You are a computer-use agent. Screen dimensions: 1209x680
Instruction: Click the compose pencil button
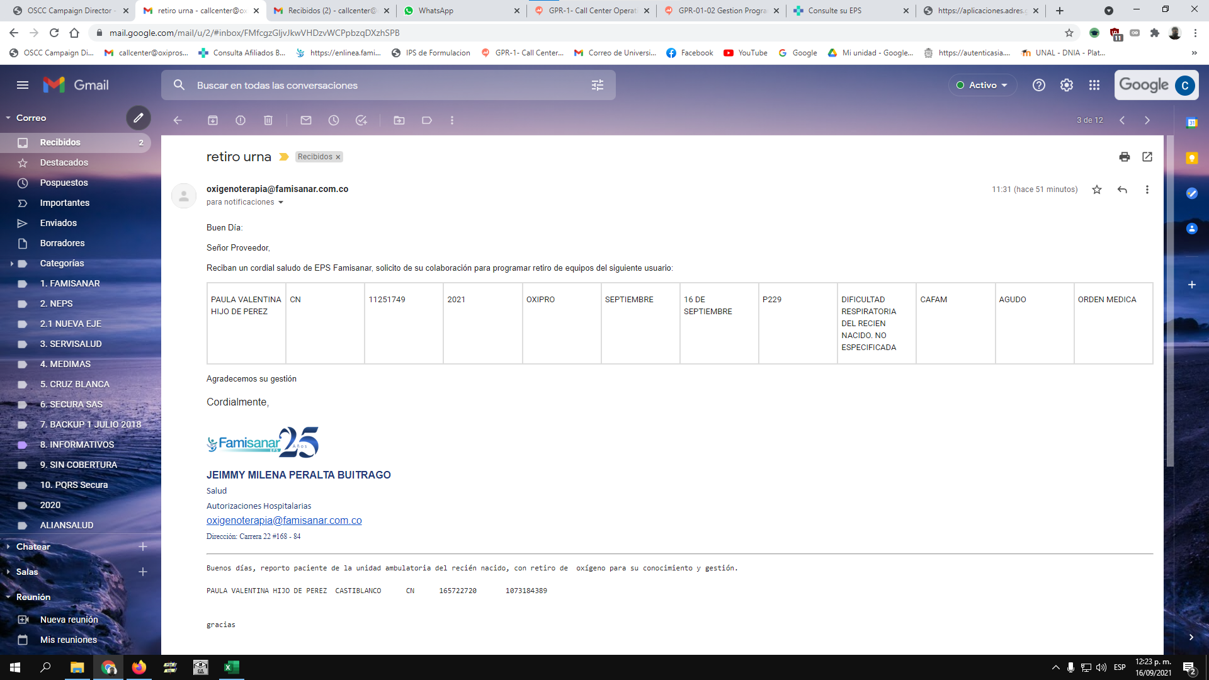click(x=139, y=118)
